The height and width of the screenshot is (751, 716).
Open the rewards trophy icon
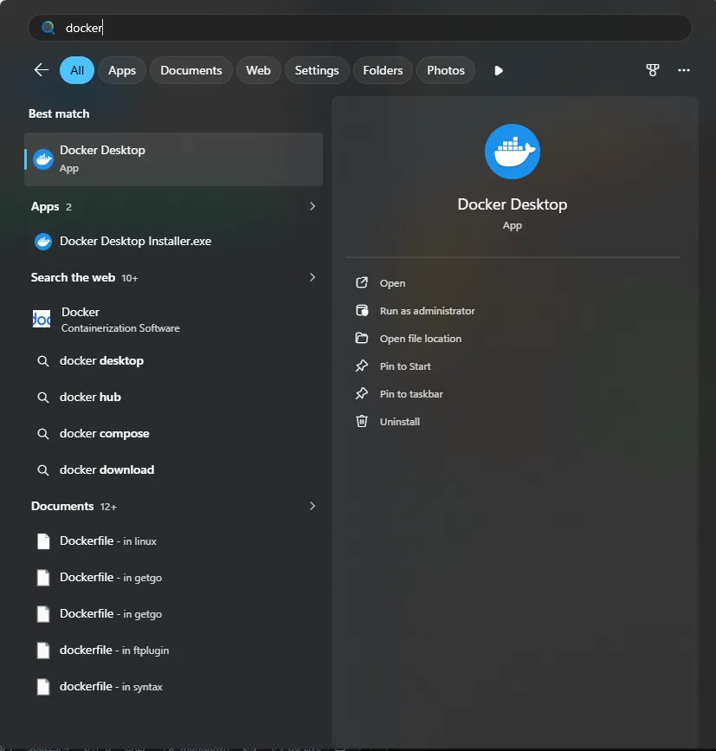coord(652,70)
